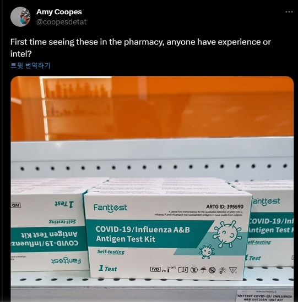Click the small virus illustration on center box
Image resolution: width=298 pixels, height=302 pixels.
click(207, 251)
